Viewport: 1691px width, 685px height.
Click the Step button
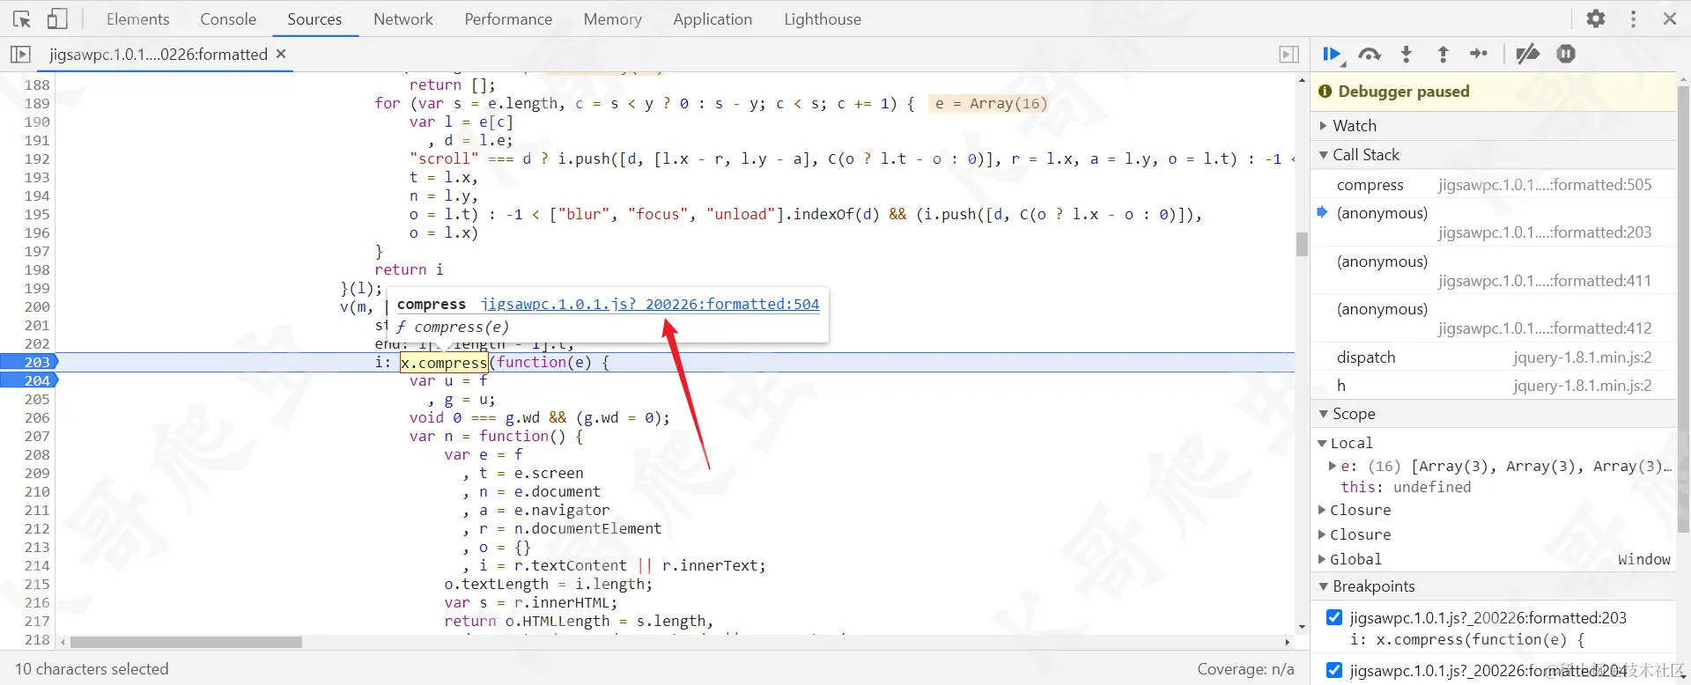(1479, 55)
